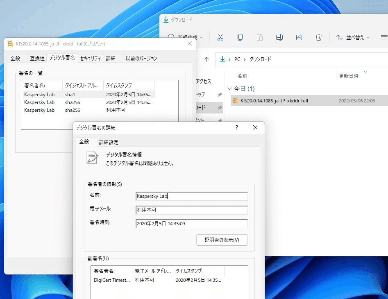388x299 pixels.
Task: Click the 電子メール field showing 利用不可
Action: 191,210
